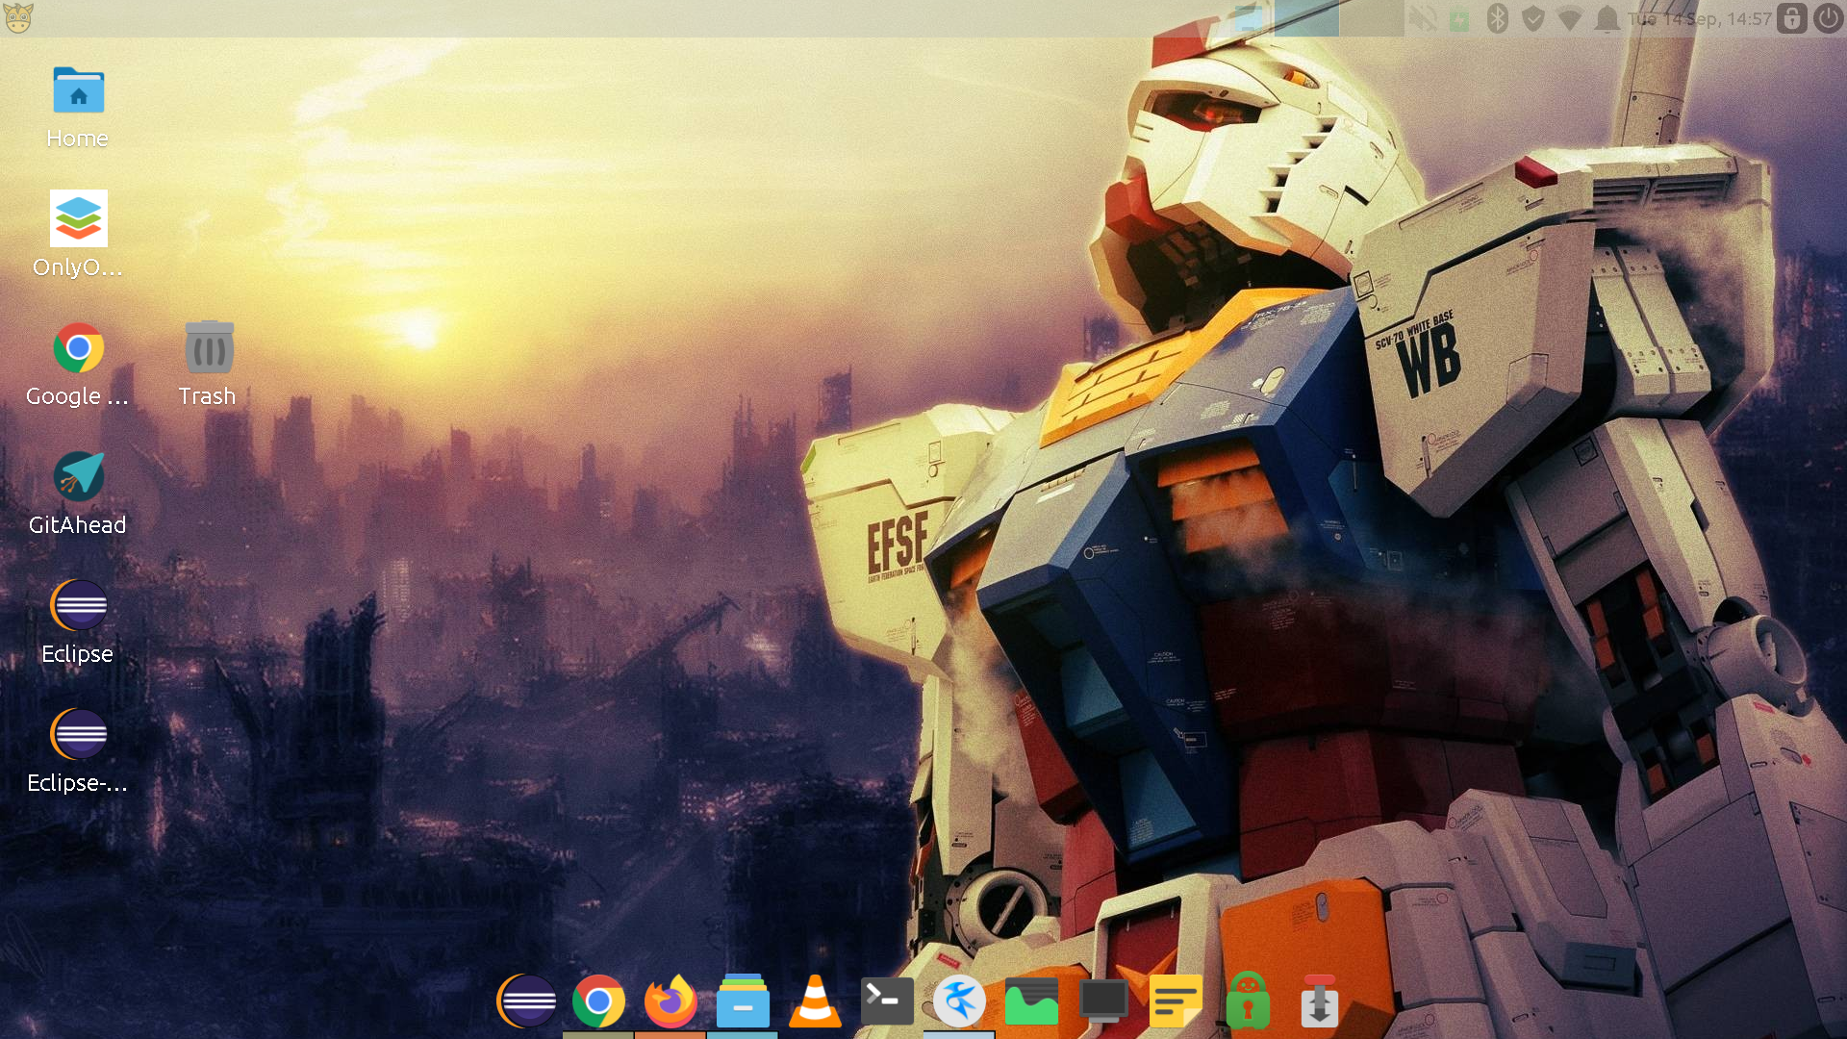
Task: Open the Trash desktop icon
Action: click(208, 348)
